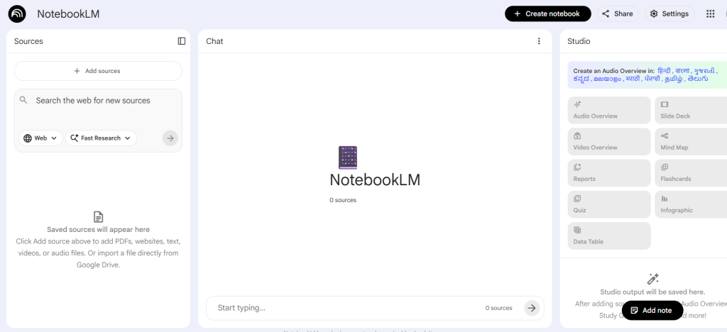Click the NotebookLM title in header

click(68, 14)
